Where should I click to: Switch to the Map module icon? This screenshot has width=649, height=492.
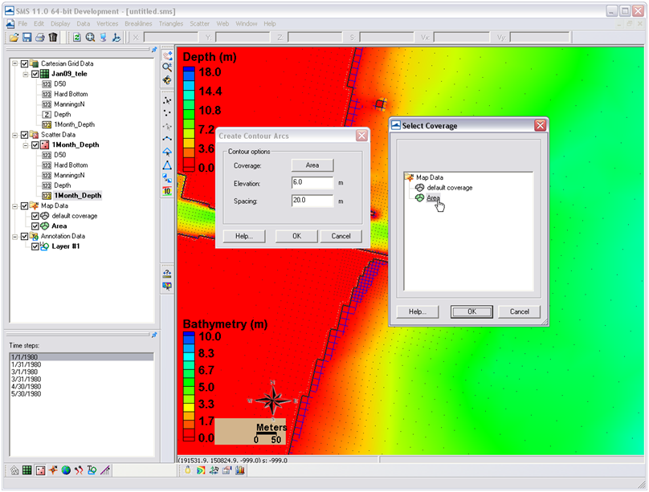point(53,470)
